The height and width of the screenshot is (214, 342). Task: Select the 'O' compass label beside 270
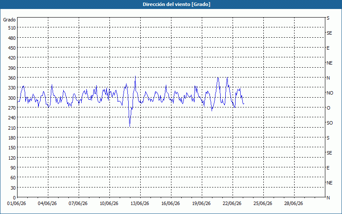pyautogui.click(x=328, y=108)
